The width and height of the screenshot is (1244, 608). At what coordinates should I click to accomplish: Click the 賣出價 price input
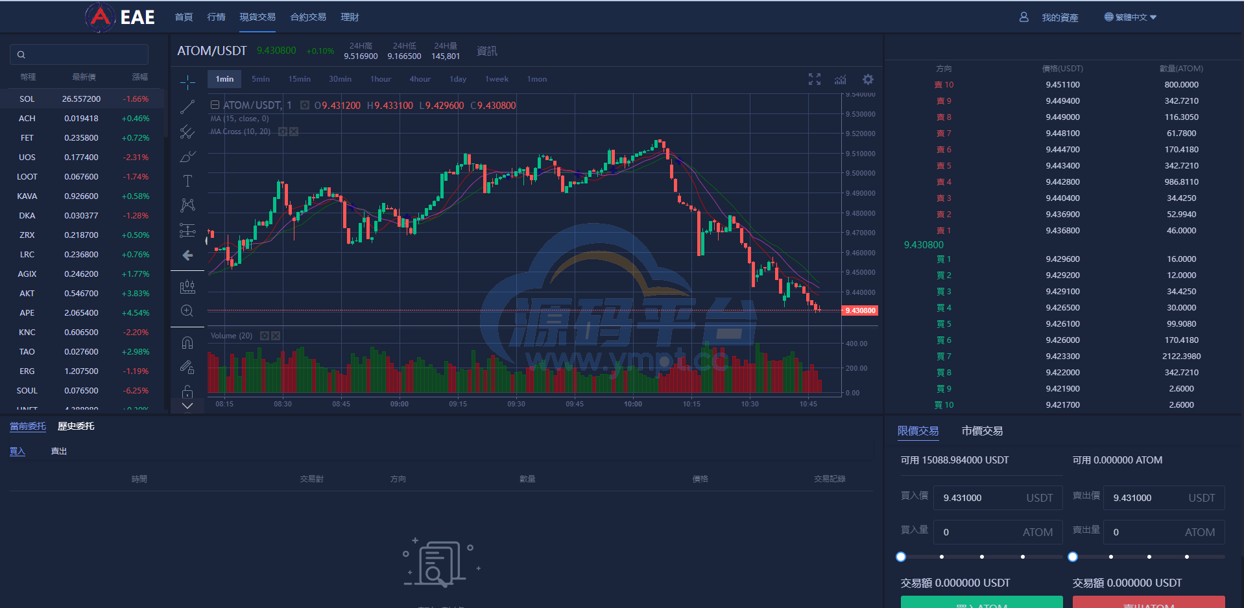click(x=1164, y=498)
